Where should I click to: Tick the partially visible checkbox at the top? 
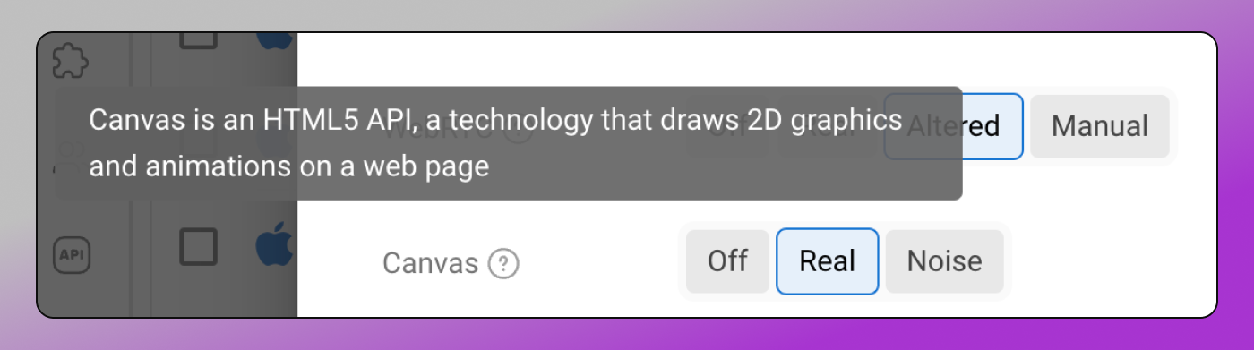[199, 40]
